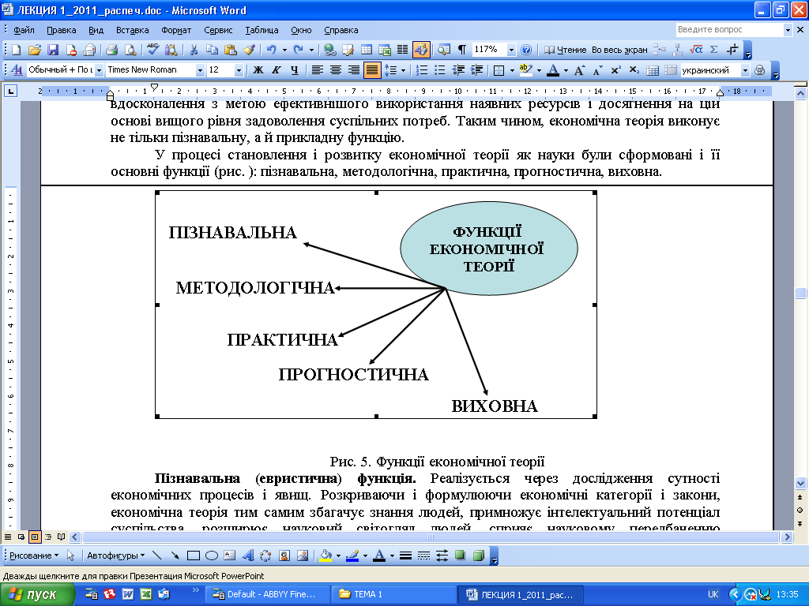Center align the text
Viewport: 809px width, 606px height.
[335, 70]
